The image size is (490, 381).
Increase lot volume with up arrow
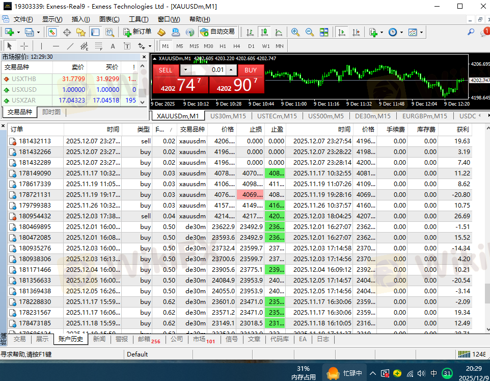click(x=231, y=70)
